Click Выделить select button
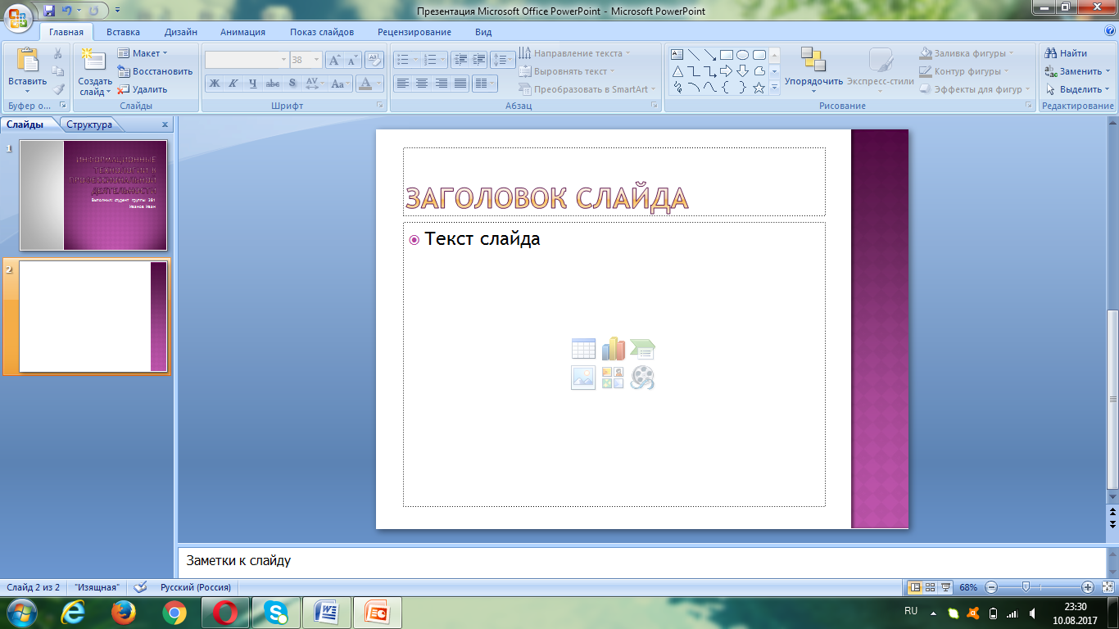This screenshot has height=629, width=1119. point(1076,89)
